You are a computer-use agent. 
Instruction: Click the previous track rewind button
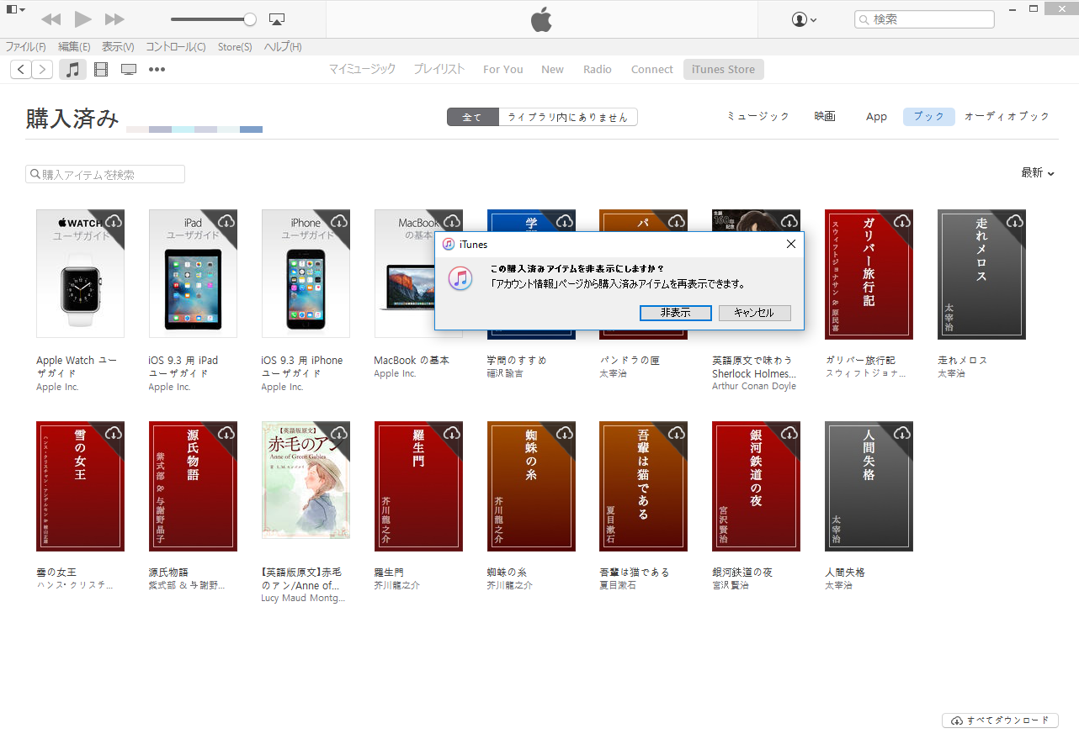(51, 19)
